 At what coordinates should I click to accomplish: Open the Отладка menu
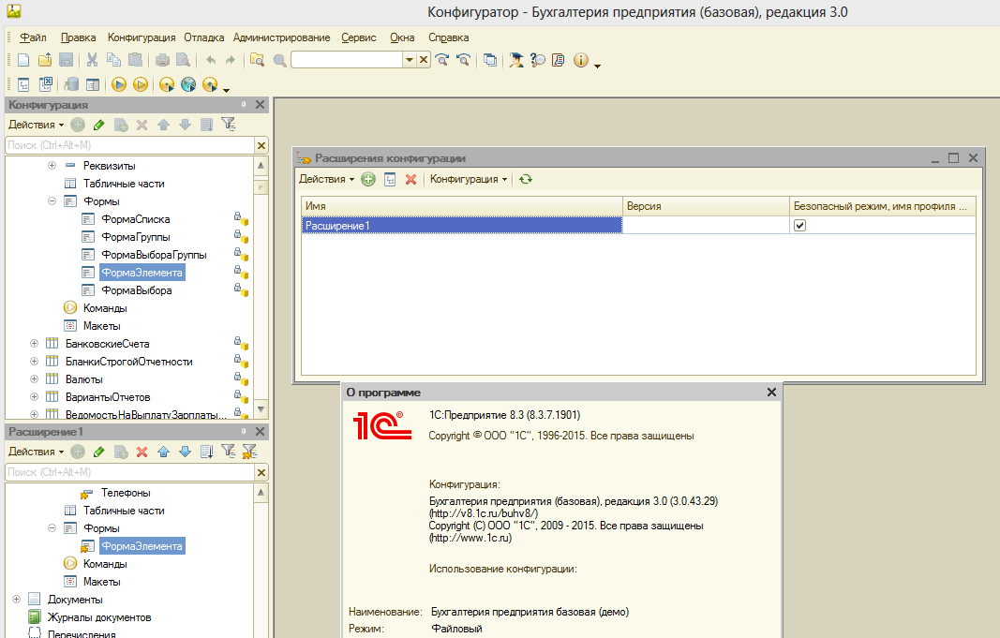204,37
